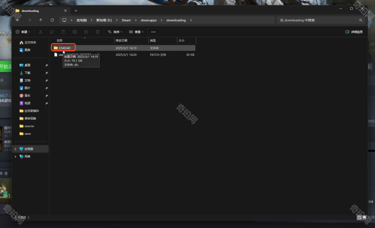
Task: Click steamapps in the address breadcrumb
Action: point(149,20)
